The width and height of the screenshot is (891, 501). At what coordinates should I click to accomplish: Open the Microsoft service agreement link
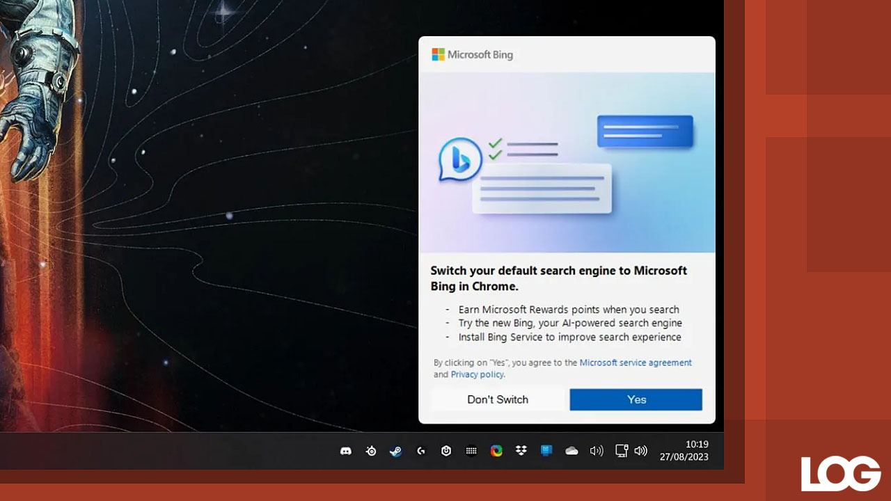[636, 363]
